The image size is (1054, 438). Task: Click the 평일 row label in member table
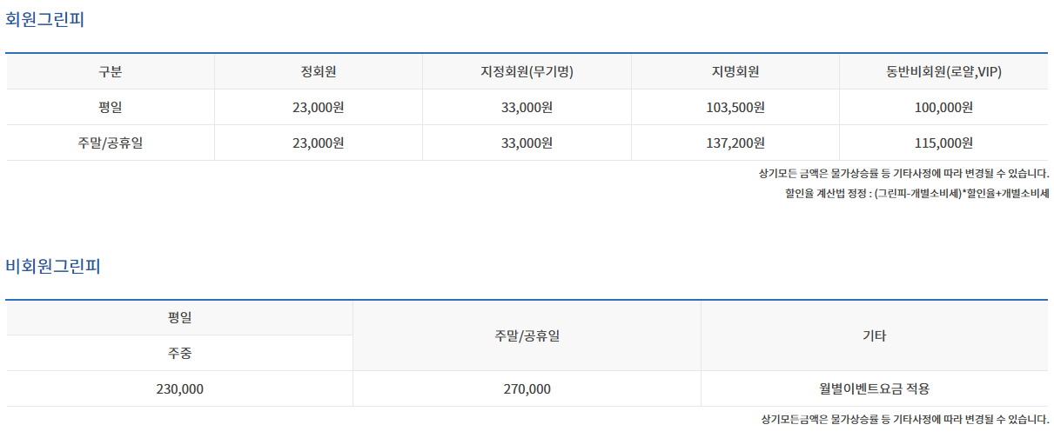coord(111,108)
